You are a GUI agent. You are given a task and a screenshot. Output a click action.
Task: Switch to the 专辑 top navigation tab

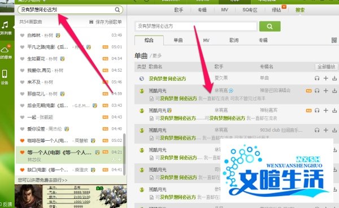(x=202, y=10)
